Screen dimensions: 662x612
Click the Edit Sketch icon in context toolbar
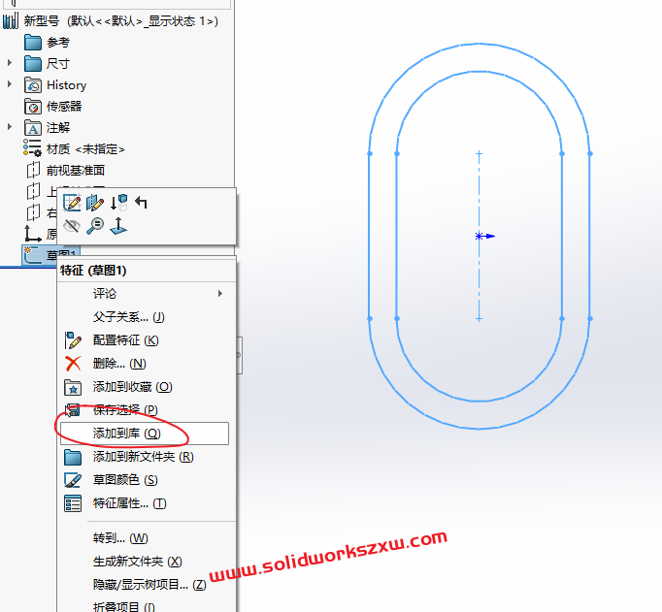[72, 203]
